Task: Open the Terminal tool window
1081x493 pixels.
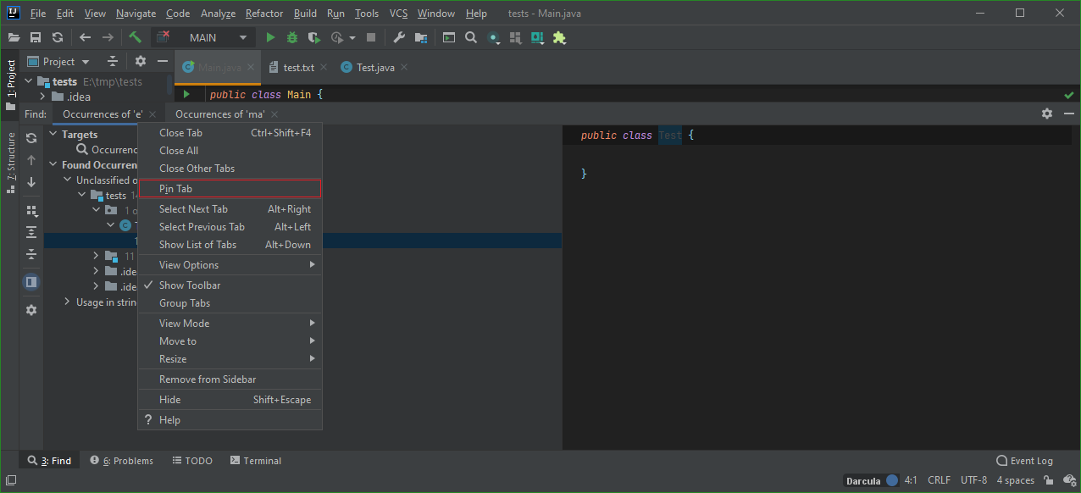Action: pyautogui.click(x=255, y=460)
